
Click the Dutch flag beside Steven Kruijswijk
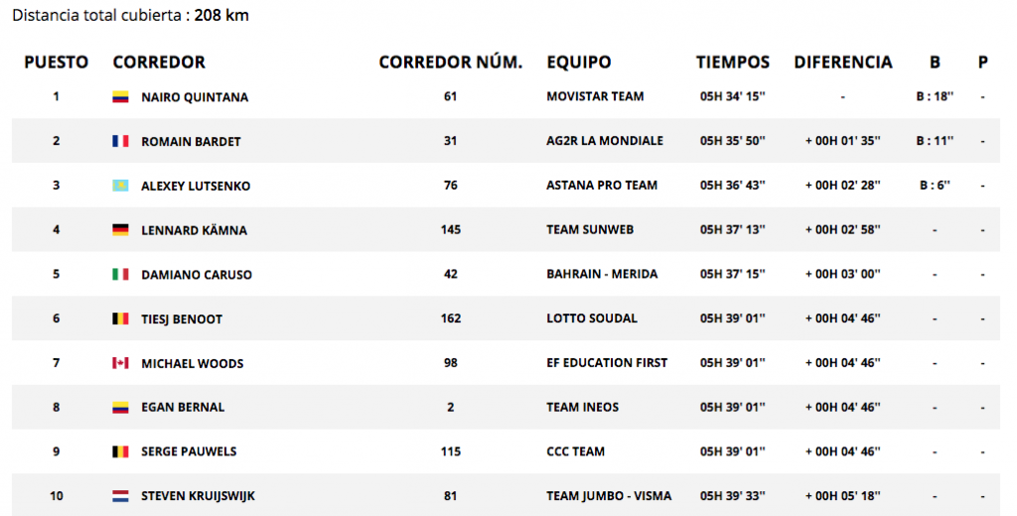(120, 496)
